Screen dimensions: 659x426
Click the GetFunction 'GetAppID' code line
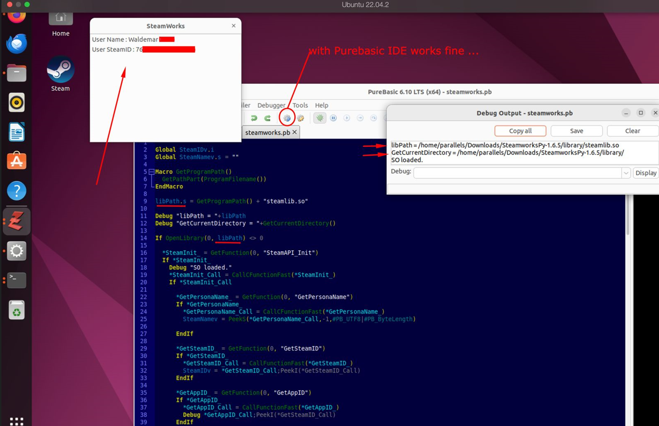tap(243, 393)
